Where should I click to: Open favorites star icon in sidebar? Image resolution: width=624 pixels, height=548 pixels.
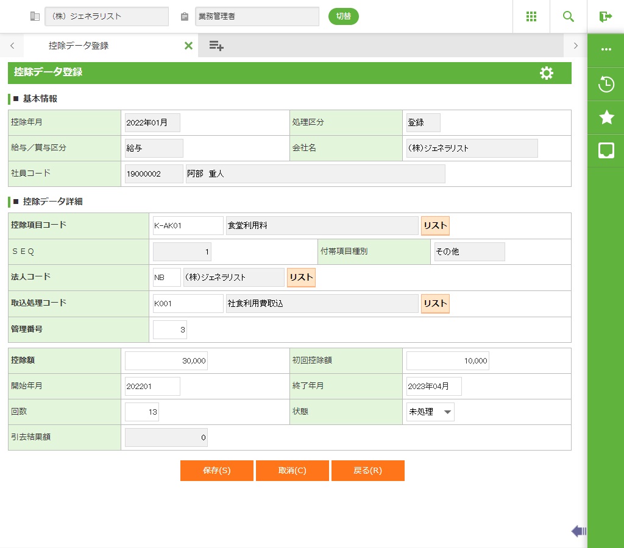click(x=606, y=118)
